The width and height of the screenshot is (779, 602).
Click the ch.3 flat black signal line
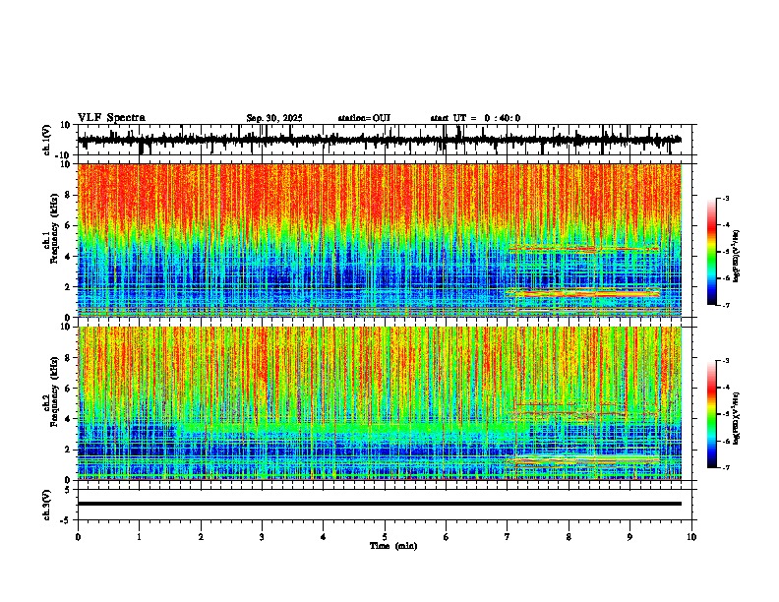(380, 504)
